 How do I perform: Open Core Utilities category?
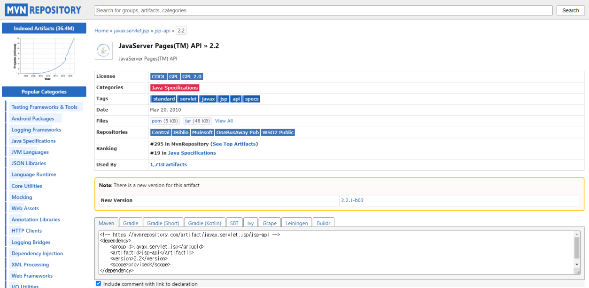(x=27, y=186)
